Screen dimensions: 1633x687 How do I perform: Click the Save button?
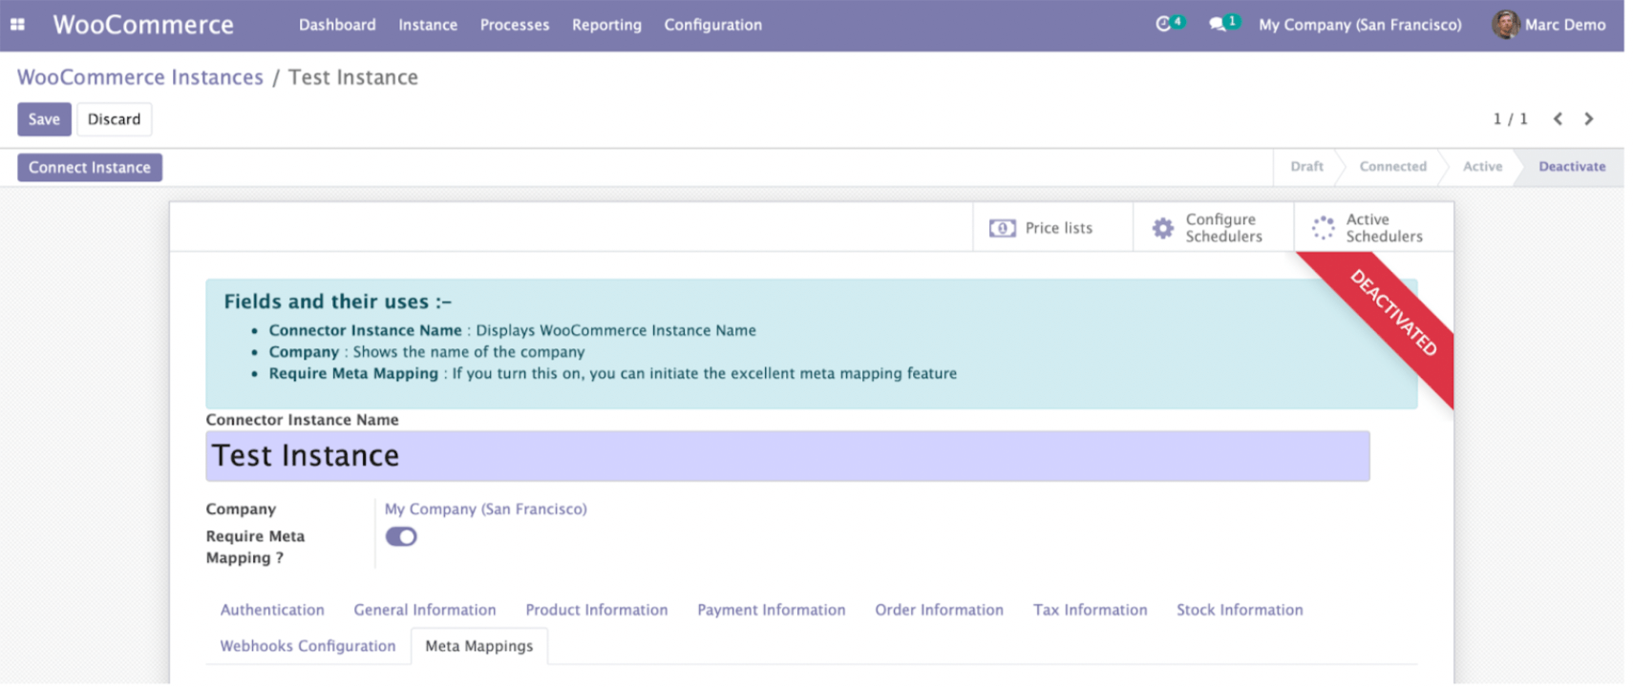[44, 119]
